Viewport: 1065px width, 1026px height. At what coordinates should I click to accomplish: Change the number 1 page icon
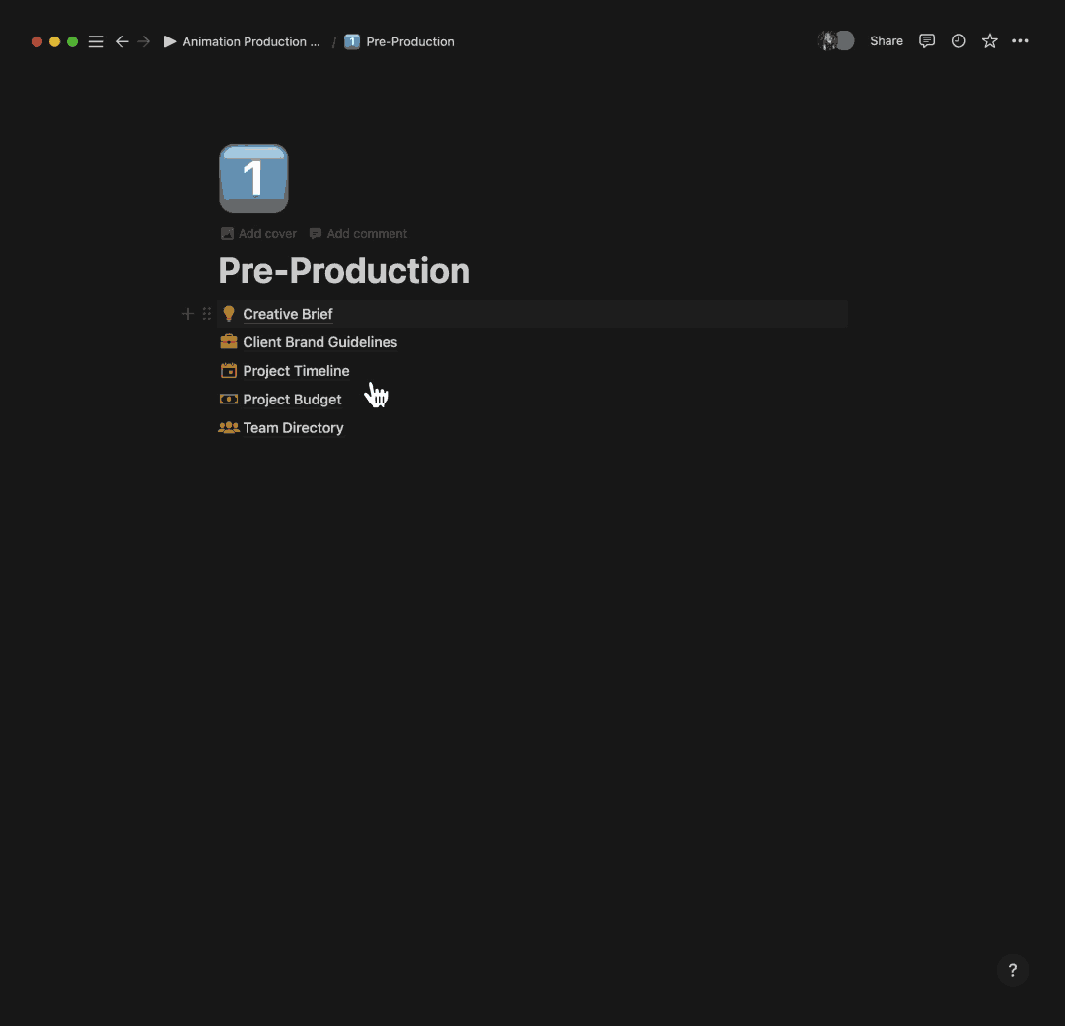point(253,179)
